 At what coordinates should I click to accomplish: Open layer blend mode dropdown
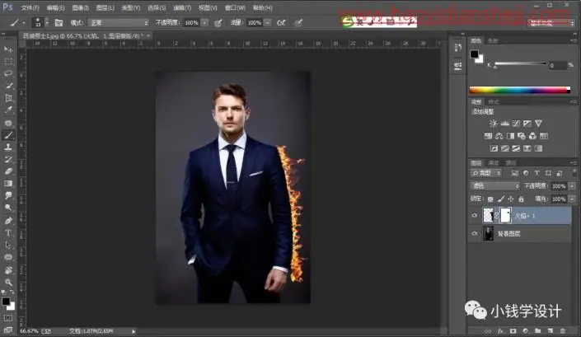point(494,185)
